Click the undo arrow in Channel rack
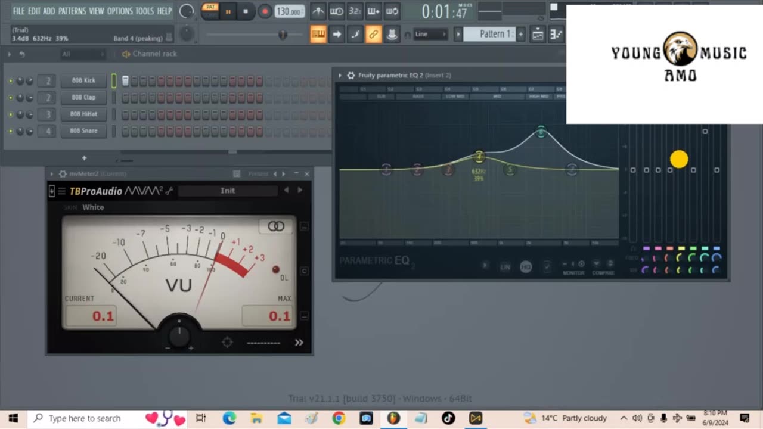Screen dimensions: 763x429 22,54
